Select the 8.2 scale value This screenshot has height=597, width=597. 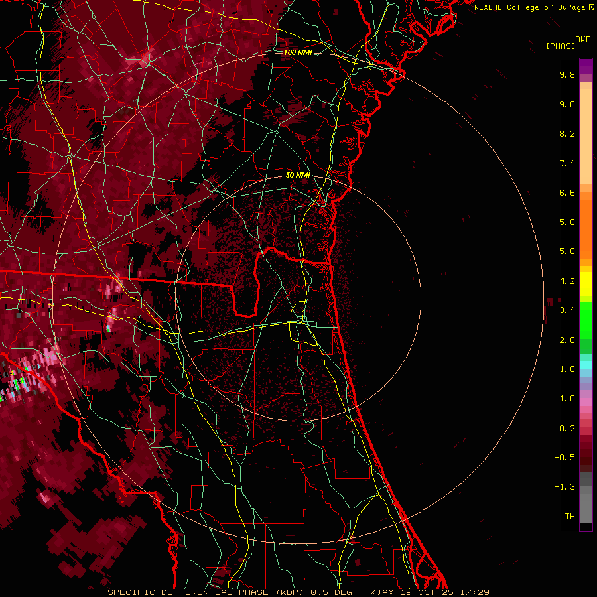tap(567, 133)
